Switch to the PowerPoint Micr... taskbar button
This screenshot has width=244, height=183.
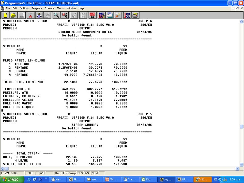click(112, 179)
